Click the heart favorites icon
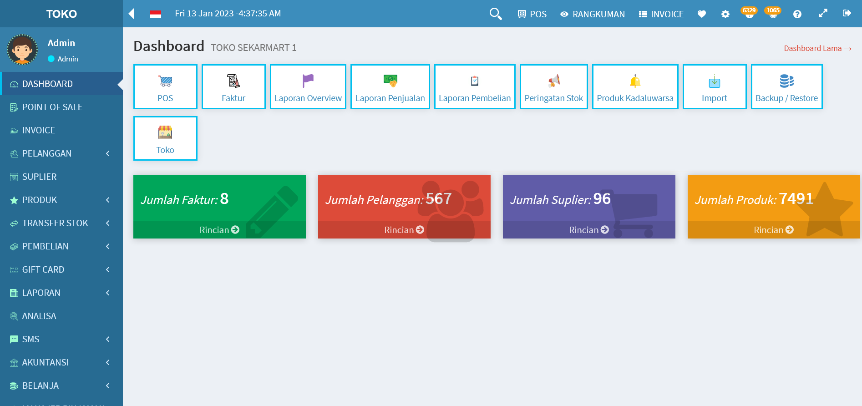The height and width of the screenshot is (406, 862). [x=701, y=14]
